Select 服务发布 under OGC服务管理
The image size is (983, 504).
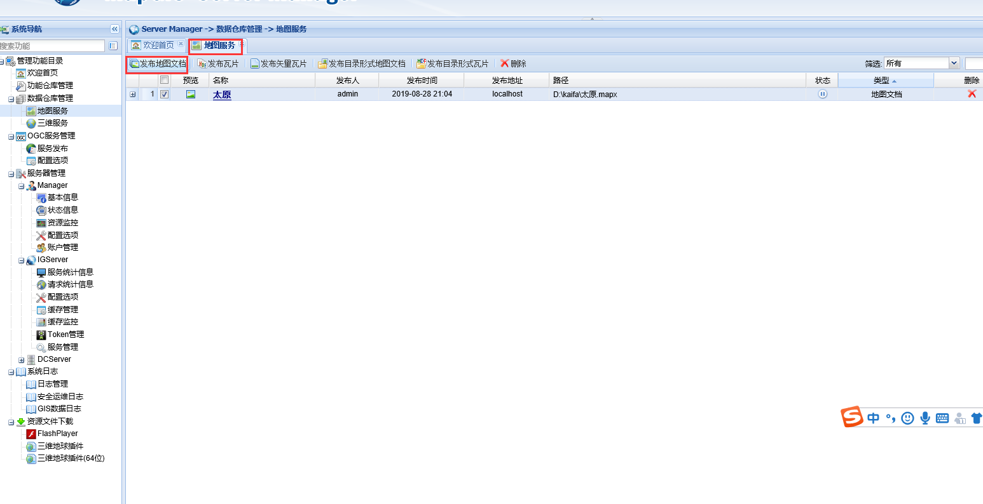[52, 148]
